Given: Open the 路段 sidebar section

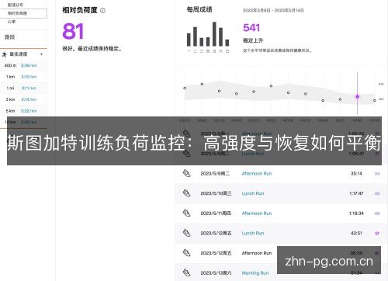Looking at the screenshot, I should point(10,37).
